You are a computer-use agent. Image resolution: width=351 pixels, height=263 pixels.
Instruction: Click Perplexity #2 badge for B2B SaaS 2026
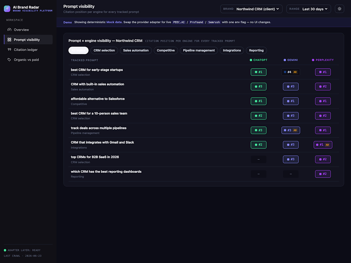point(323,159)
